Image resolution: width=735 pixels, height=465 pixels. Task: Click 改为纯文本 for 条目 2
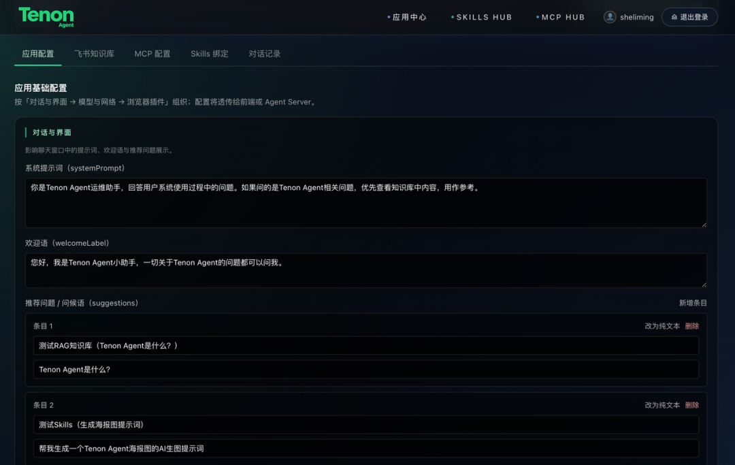(x=662, y=406)
